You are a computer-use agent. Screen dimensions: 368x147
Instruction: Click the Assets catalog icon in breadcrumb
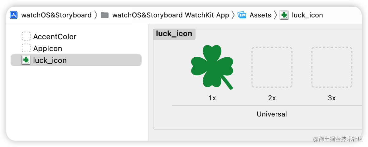242,15
